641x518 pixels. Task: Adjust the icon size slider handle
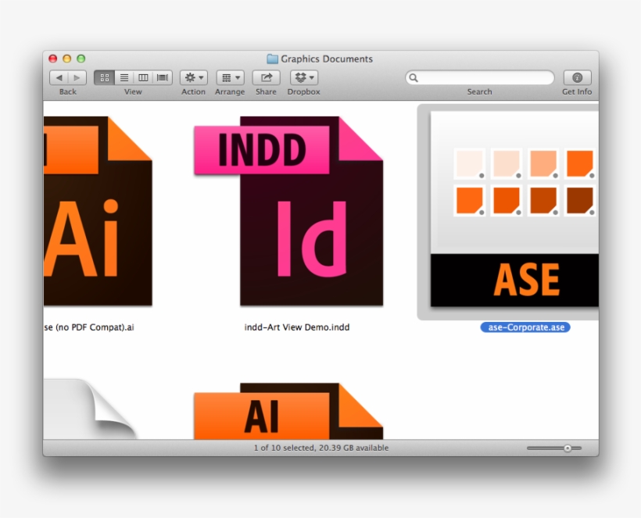tap(568, 448)
